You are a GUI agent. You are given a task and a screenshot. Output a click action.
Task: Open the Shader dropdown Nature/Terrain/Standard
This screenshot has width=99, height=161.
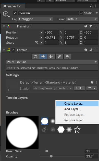(x=53, y=88)
